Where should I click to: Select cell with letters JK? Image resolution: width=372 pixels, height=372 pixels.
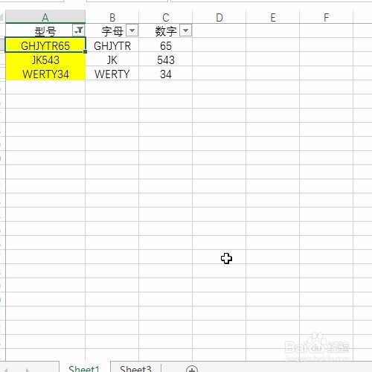point(112,59)
